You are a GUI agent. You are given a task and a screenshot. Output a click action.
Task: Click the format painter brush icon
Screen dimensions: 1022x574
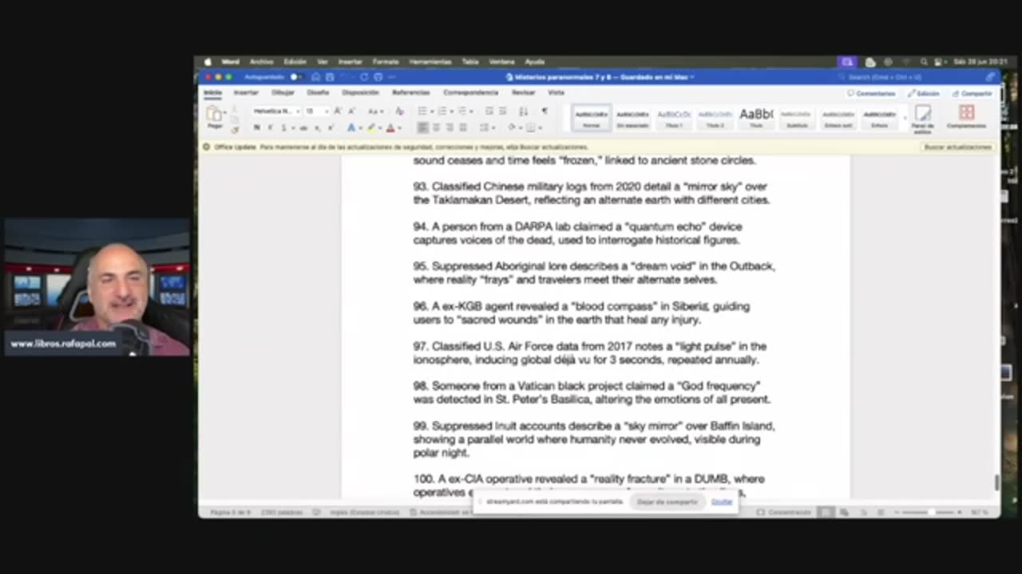click(235, 128)
